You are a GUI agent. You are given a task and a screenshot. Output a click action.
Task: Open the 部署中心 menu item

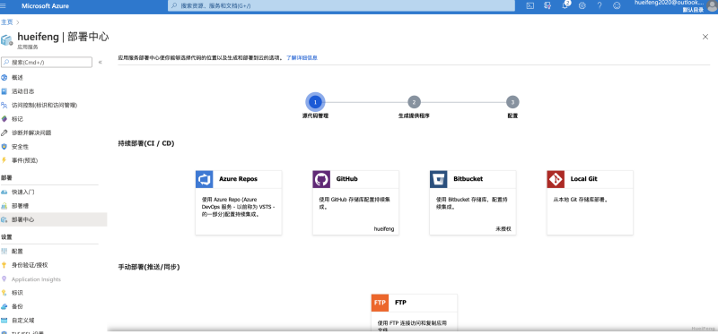(54, 219)
